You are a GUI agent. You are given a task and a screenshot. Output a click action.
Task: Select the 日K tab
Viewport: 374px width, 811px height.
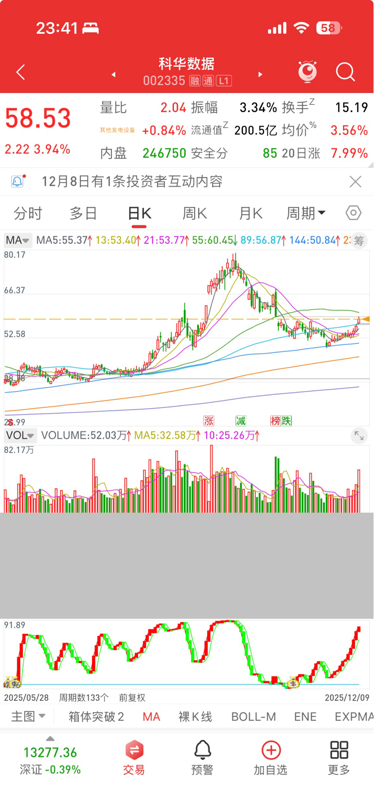pyautogui.click(x=139, y=213)
